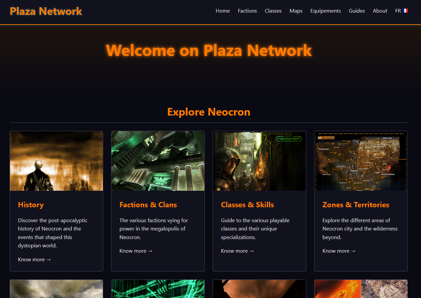Follow Know more under Zones & Territories
This screenshot has width=421, height=298.
click(x=339, y=251)
